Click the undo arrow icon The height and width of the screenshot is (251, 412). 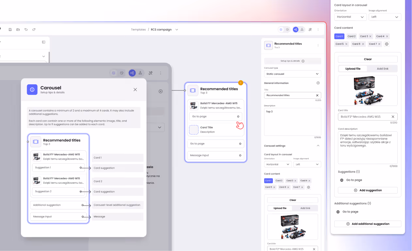pyautogui.click(x=26, y=29)
